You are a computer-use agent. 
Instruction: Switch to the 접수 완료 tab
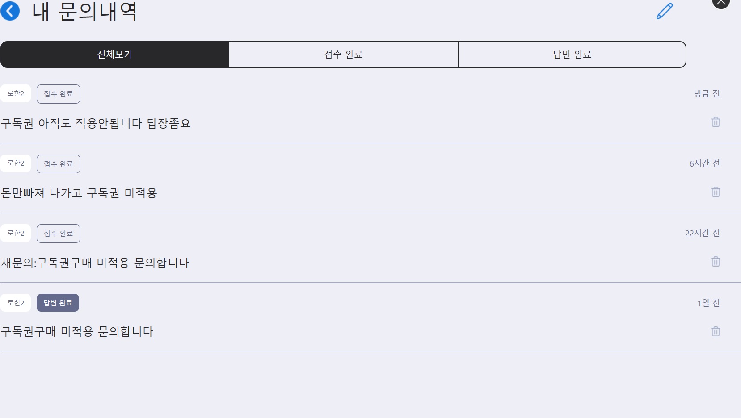(x=343, y=54)
